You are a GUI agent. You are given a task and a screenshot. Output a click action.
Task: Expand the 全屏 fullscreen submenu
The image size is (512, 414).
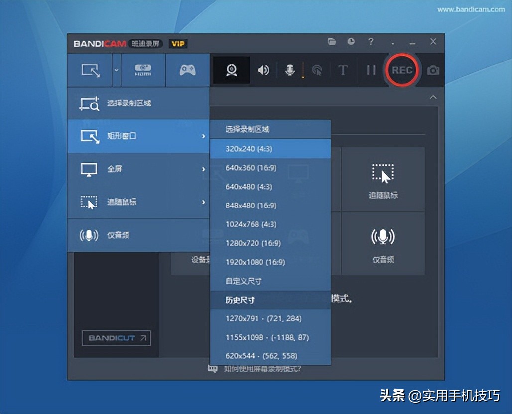click(x=203, y=169)
